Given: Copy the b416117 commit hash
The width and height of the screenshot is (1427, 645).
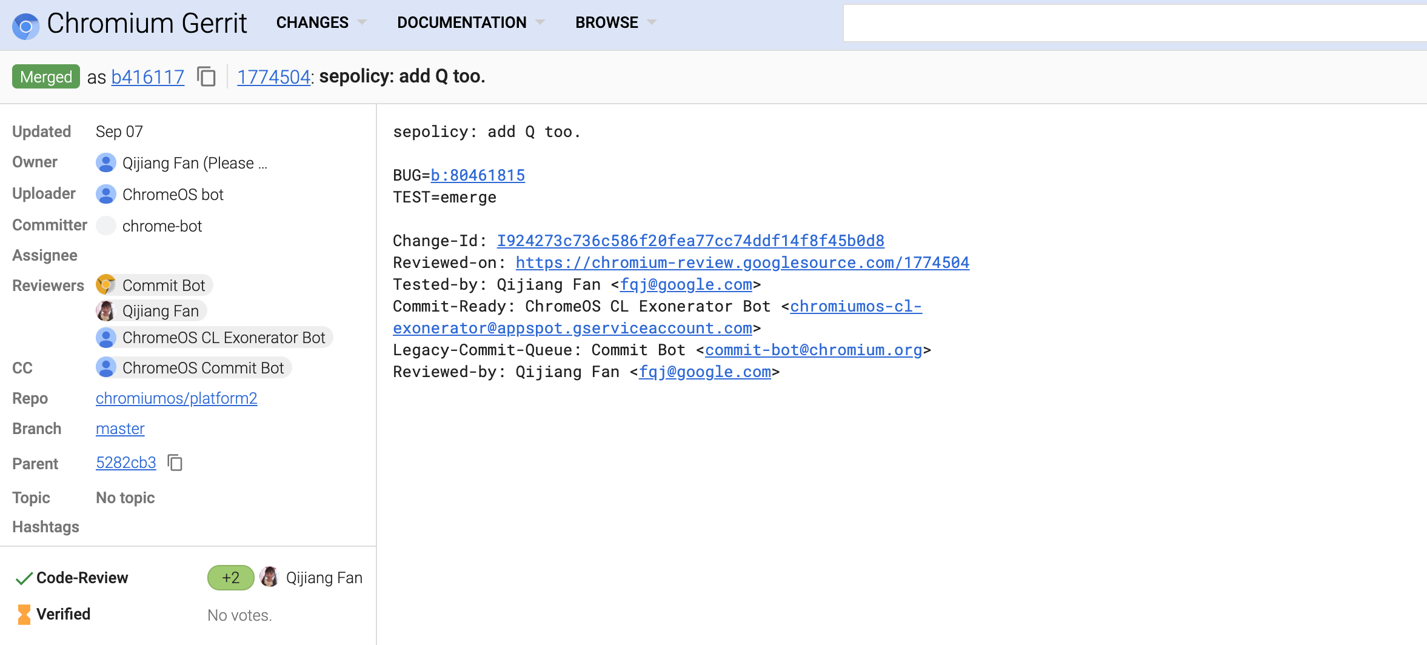Looking at the screenshot, I should coord(207,77).
